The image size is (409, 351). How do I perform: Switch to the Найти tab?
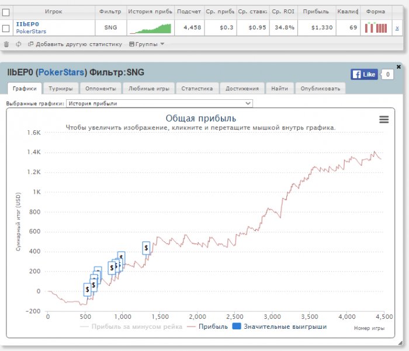(280, 89)
